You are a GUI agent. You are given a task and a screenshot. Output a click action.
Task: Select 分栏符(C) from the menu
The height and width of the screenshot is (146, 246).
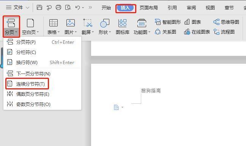(x=43, y=52)
